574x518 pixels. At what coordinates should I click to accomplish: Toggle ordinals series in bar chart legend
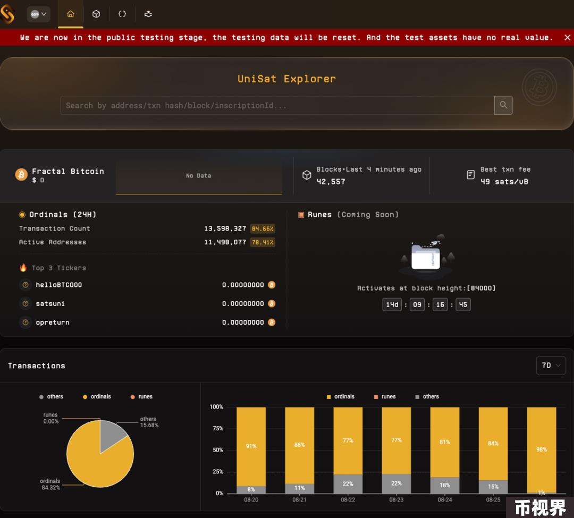(341, 396)
